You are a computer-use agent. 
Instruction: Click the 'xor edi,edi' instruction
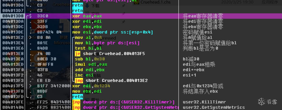[x=87, y=21]
